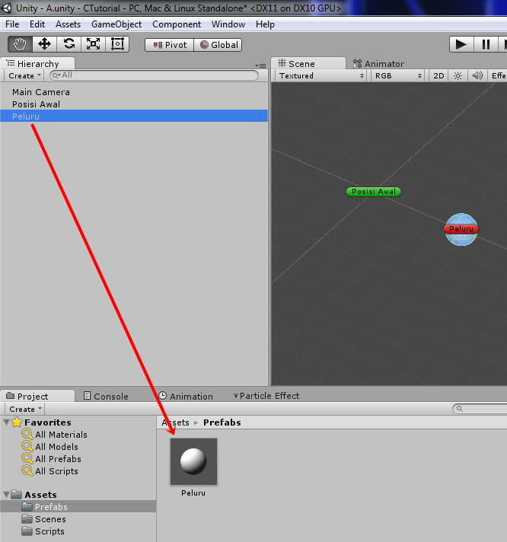Select All Materials favorite

click(x=61, y=435)
